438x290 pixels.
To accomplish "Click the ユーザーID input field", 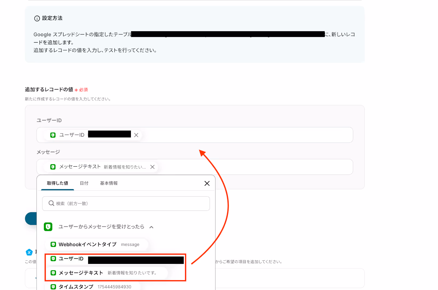I will pos(195,135).
